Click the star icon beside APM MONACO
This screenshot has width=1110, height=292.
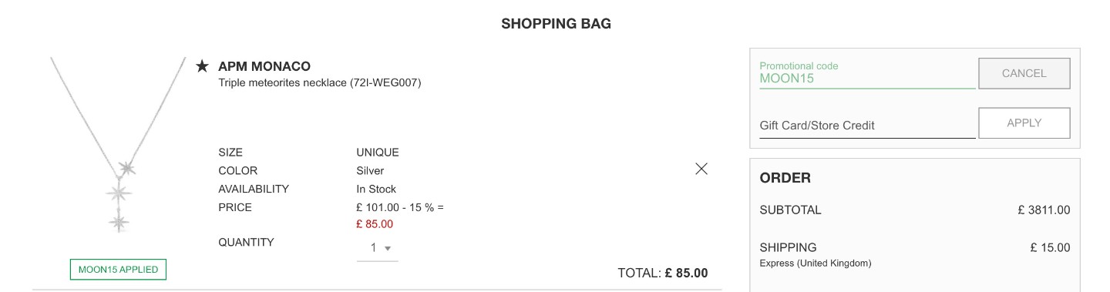(202, 66)
